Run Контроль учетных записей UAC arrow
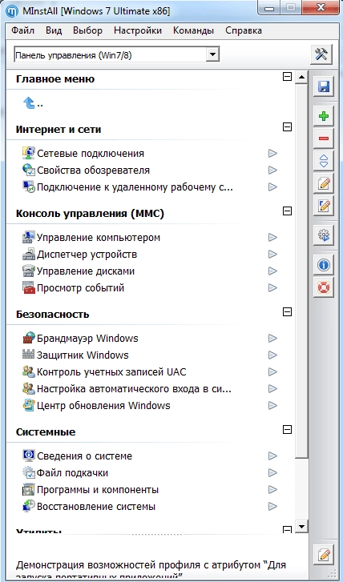This screenshot has width=343, height=582. tap(272, 371)
